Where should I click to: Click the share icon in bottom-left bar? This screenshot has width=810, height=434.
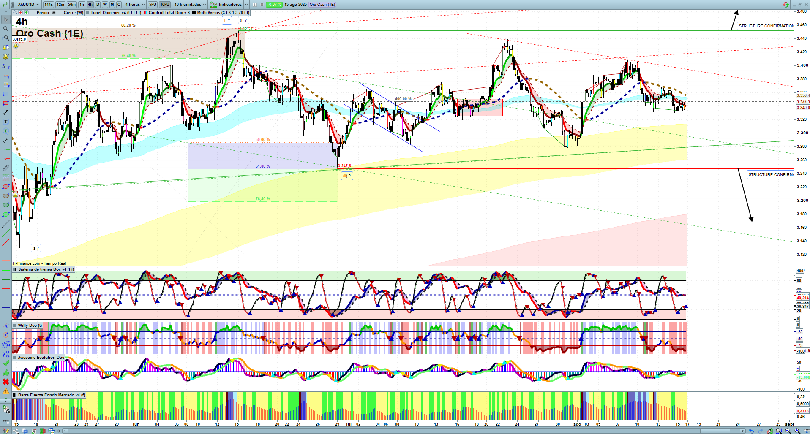16,431
